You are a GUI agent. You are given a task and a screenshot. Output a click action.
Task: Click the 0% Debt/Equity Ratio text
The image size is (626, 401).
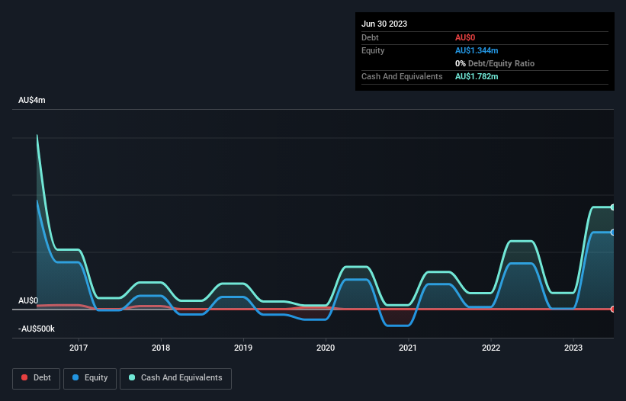(x=495, y=63)
